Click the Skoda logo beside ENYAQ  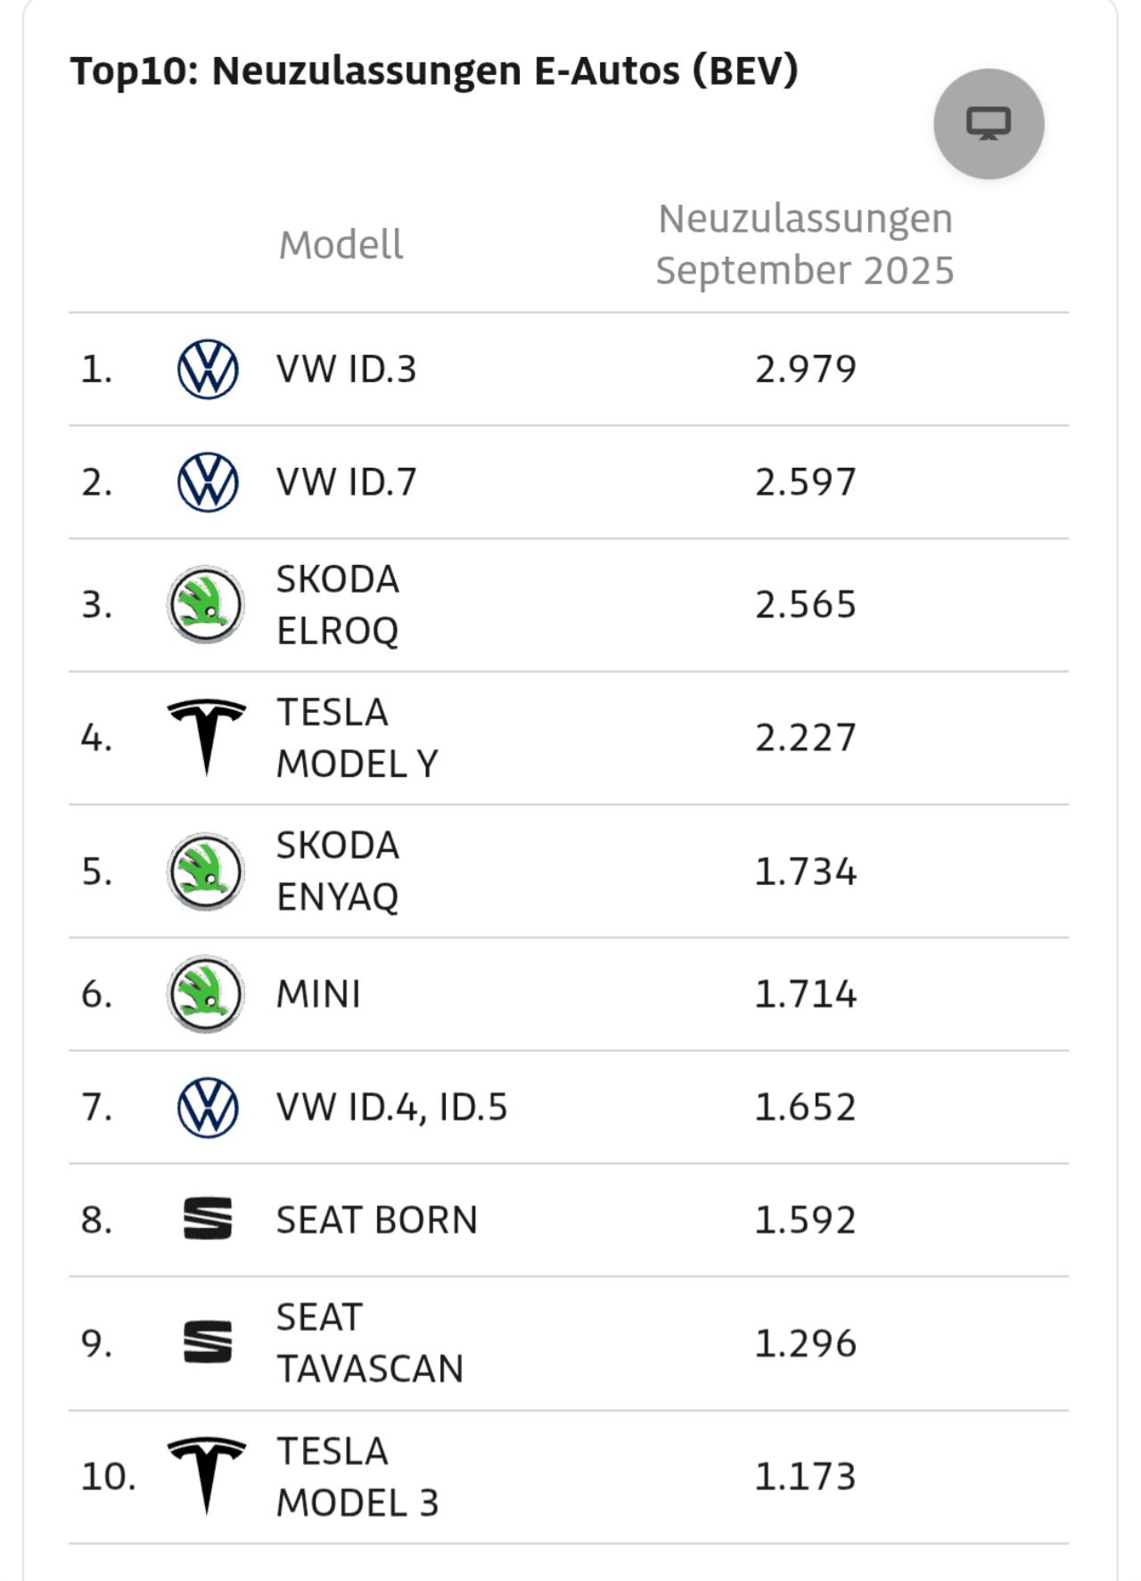coord(206,872)
